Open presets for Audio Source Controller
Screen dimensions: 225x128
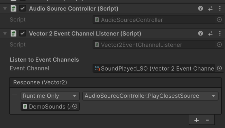[x=210, y=9]
